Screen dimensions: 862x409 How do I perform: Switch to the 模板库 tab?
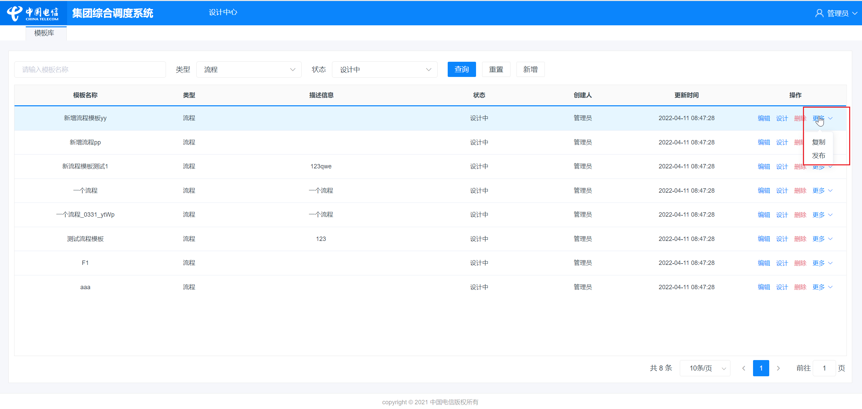(44, 33)
